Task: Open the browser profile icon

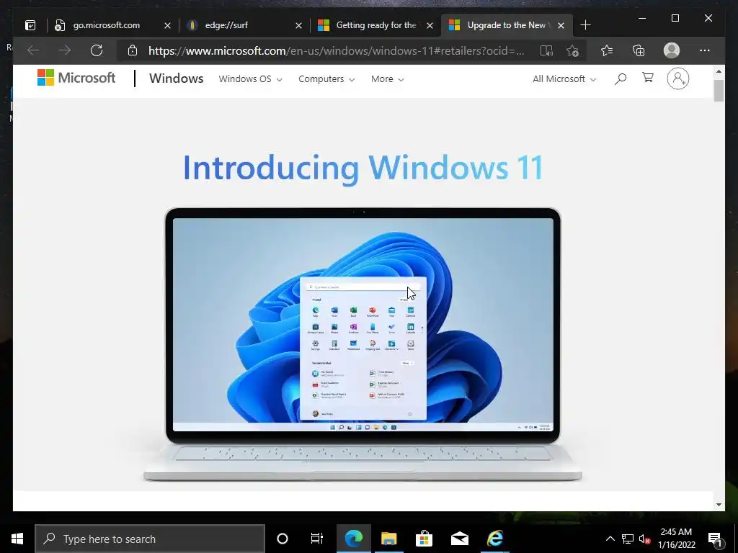Action: point(672,50)
